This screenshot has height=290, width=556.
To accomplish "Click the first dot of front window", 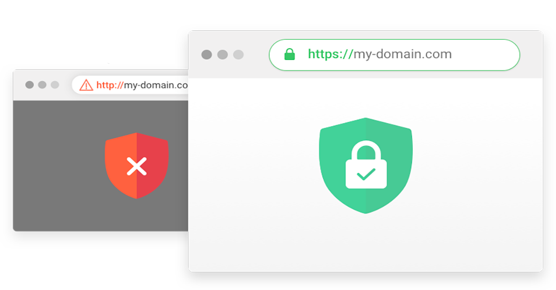I will point(207,55).
